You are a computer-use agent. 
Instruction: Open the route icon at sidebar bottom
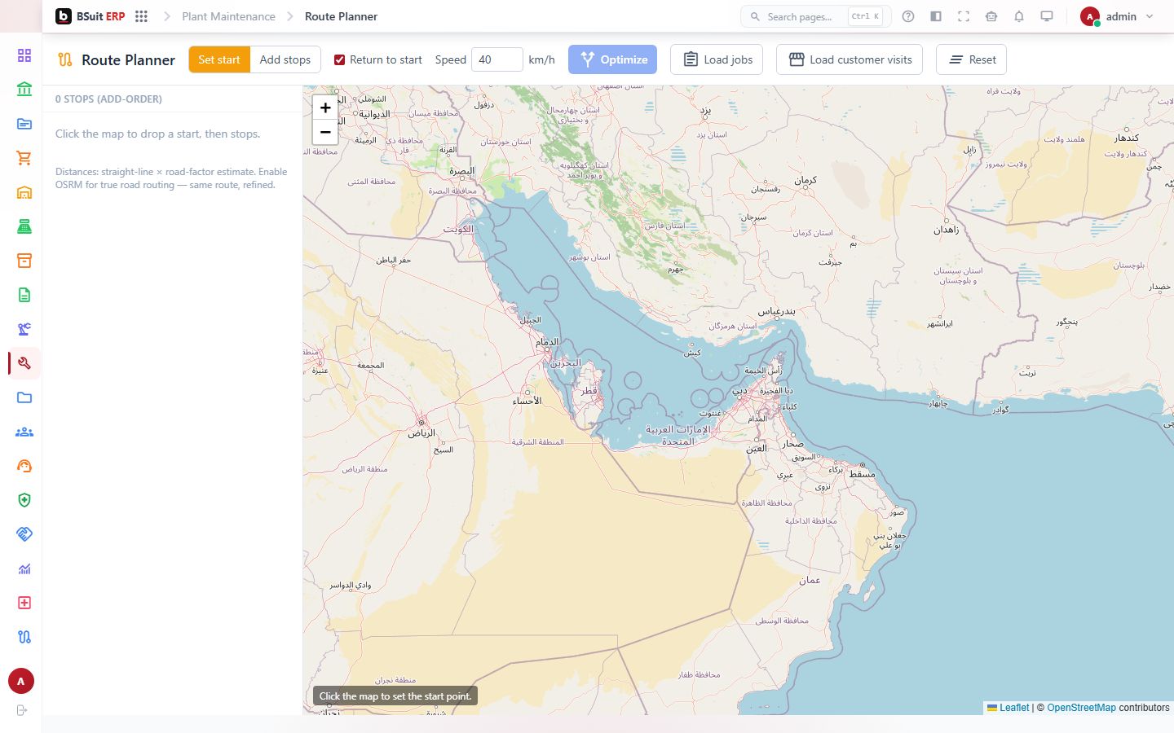point(24,637)
